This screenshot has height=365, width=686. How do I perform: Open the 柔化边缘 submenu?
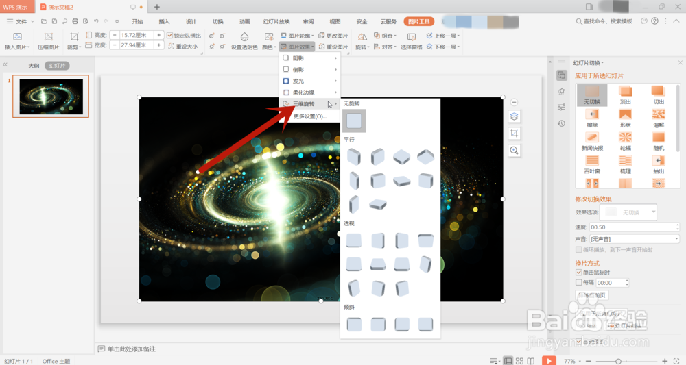click(310, 92)
